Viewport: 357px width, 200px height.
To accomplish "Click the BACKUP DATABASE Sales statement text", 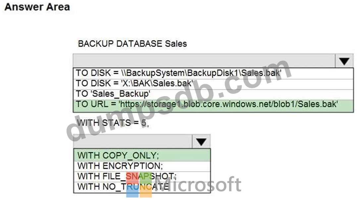I will (x=132, y=43).
